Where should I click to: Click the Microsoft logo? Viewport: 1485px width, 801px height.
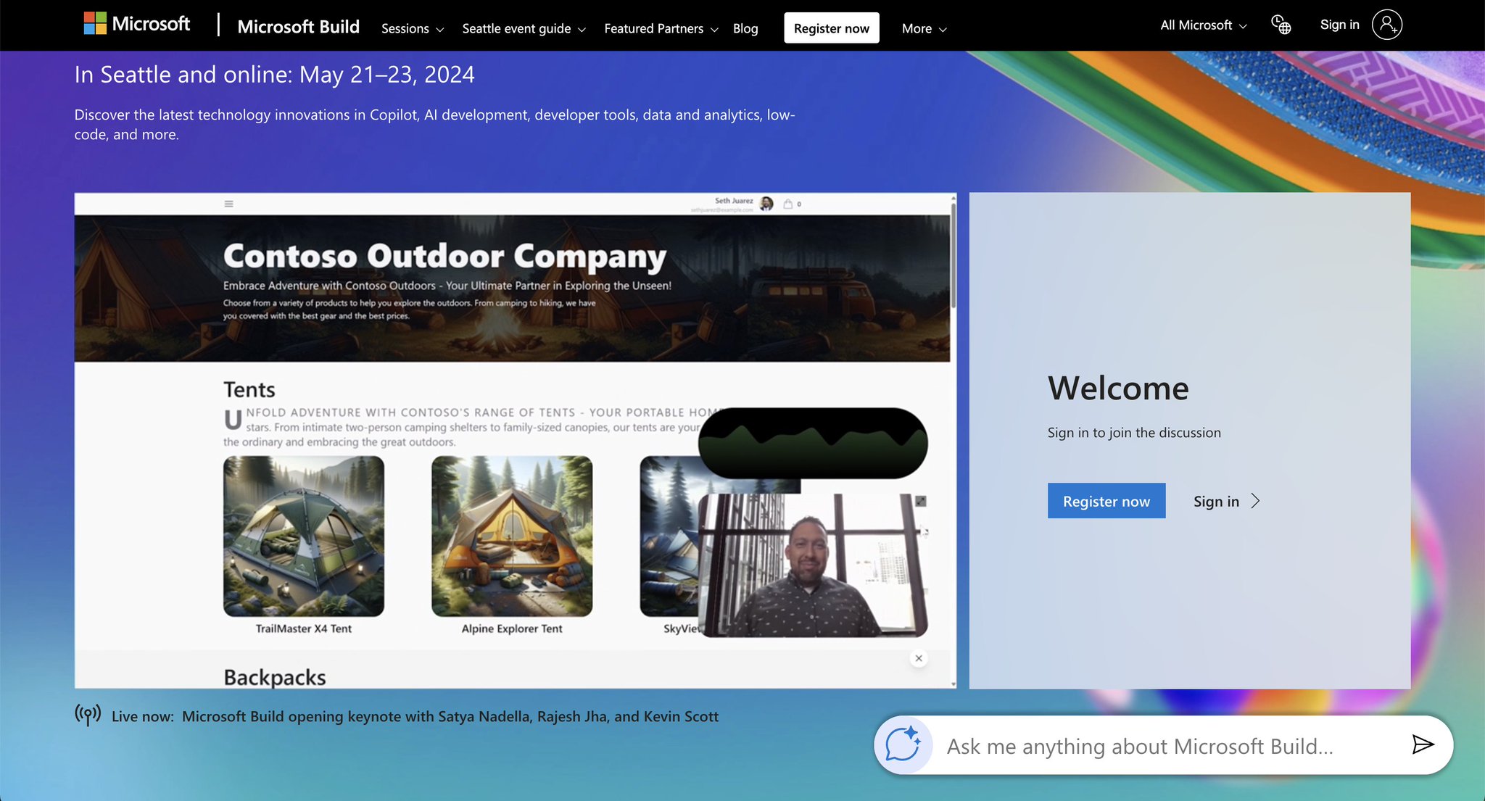(136, 24)
